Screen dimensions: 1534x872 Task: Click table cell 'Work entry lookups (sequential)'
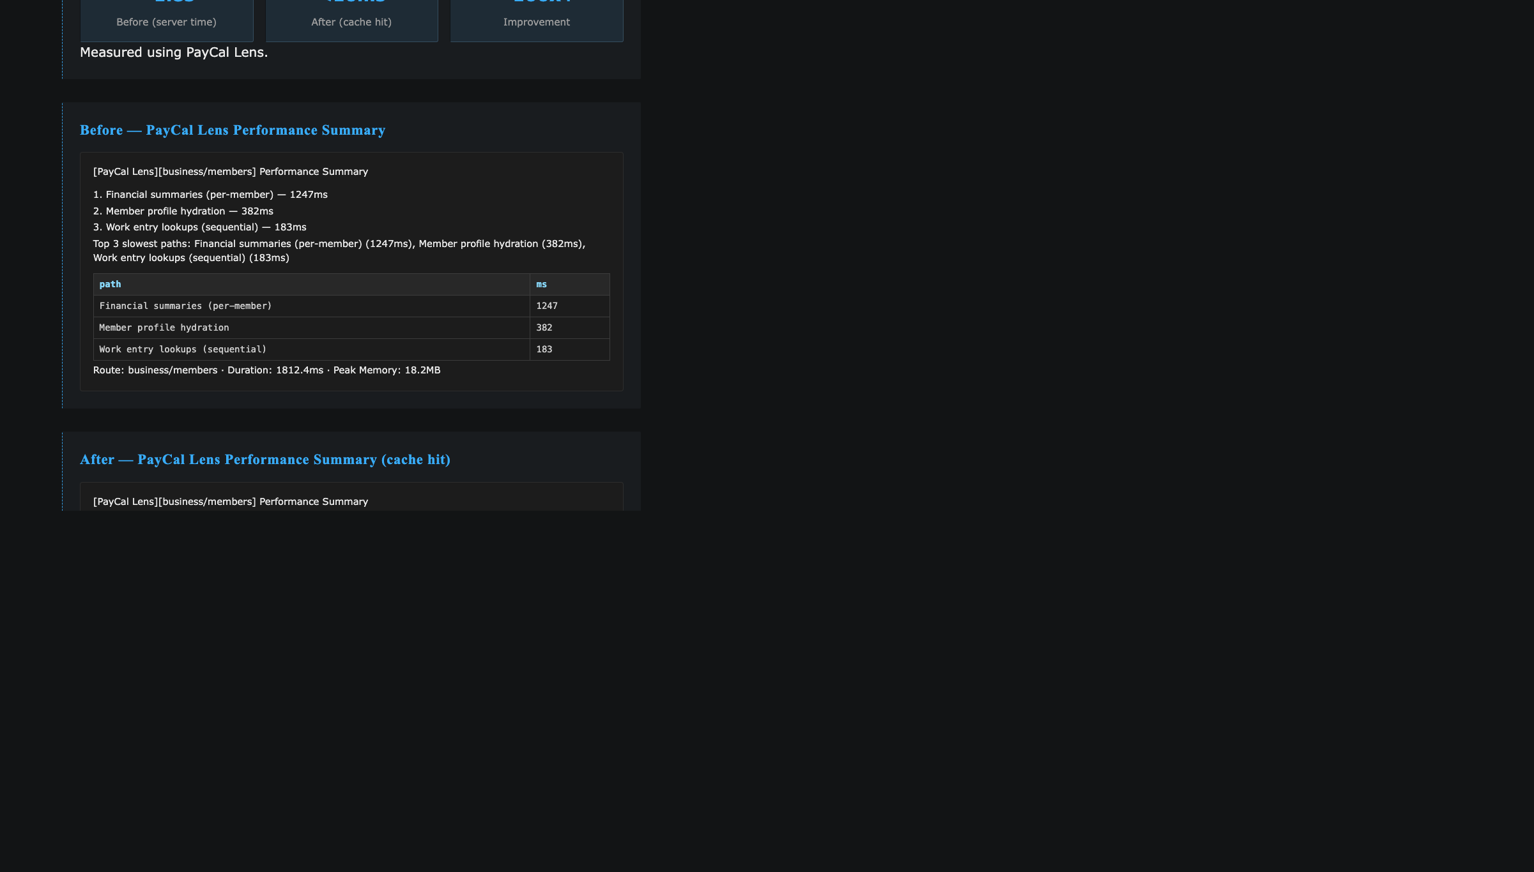312,350
